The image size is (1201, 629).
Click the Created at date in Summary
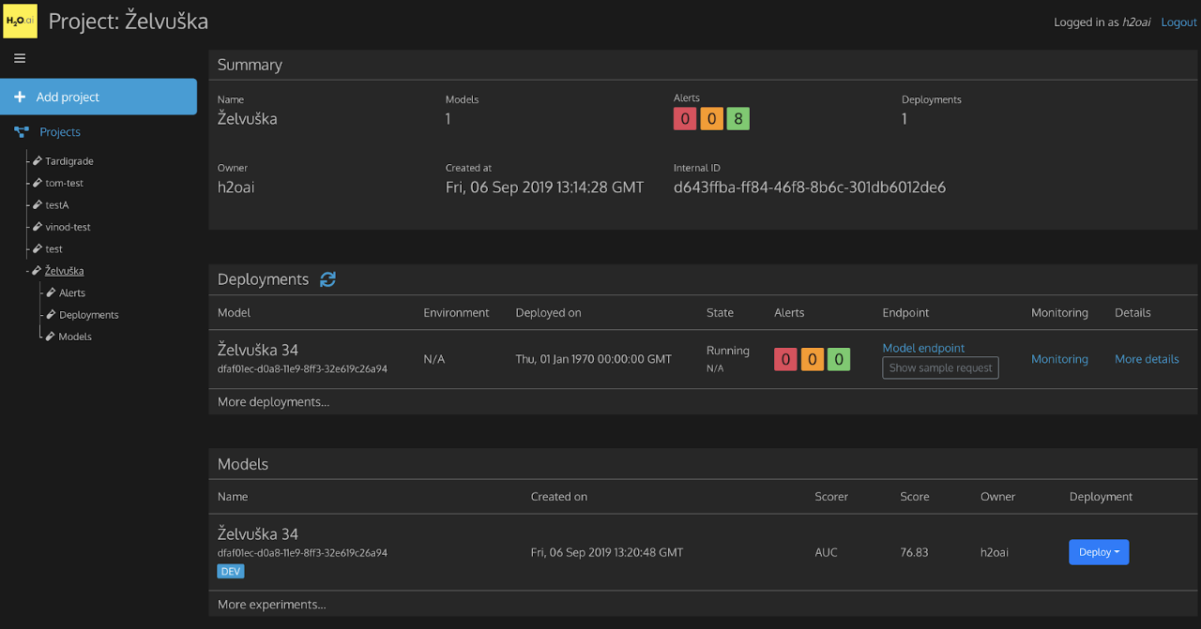tap(544, 187)
